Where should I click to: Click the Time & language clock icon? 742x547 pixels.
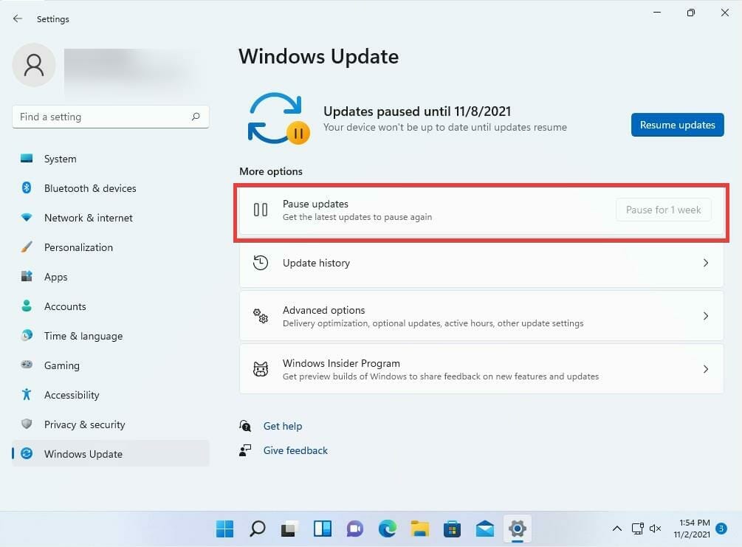27,335
